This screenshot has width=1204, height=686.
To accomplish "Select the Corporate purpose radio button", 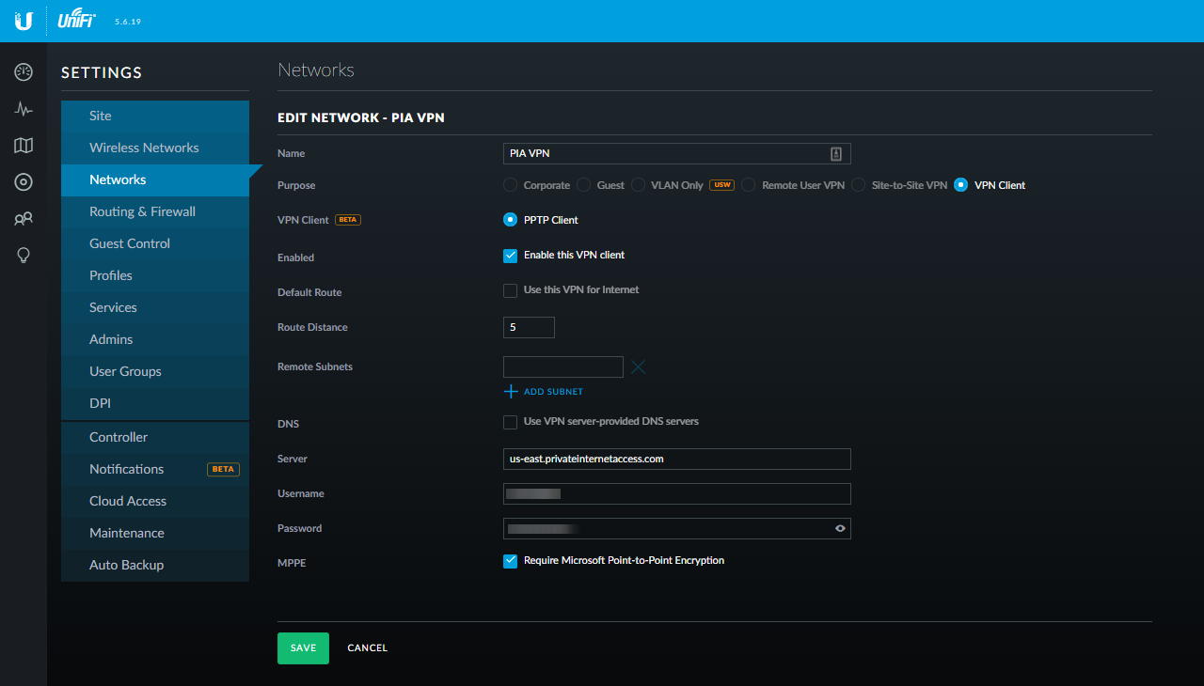I will click(x=510, y=185).
